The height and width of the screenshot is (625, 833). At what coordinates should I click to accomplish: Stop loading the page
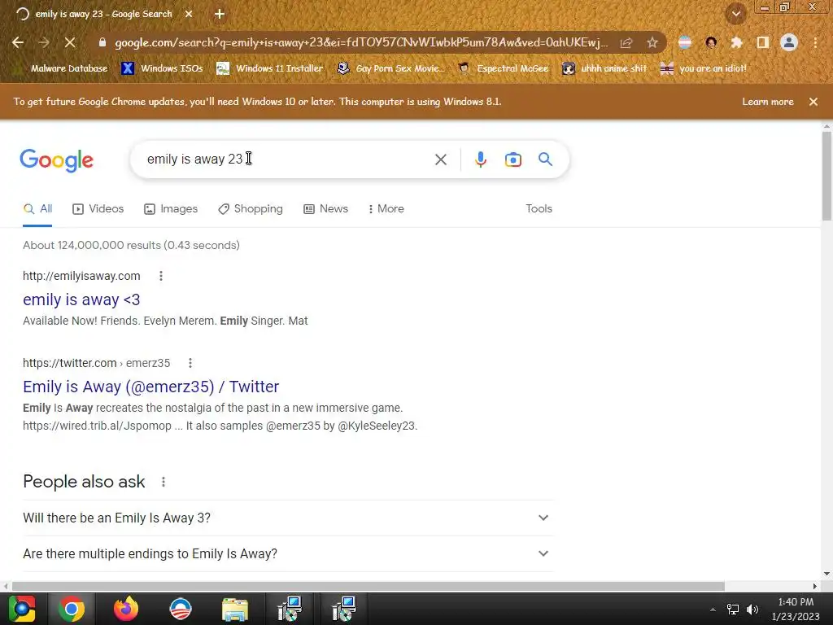(70, 42)
